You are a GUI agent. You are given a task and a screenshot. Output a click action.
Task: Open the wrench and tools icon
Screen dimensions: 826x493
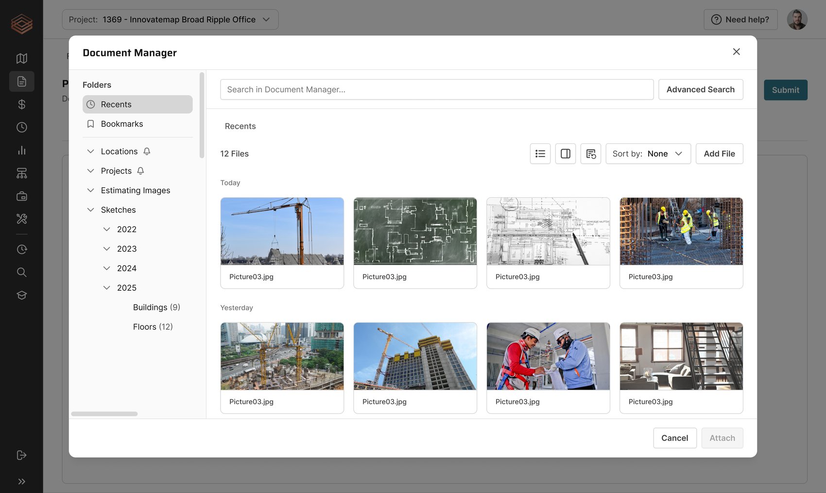point(21,219)
